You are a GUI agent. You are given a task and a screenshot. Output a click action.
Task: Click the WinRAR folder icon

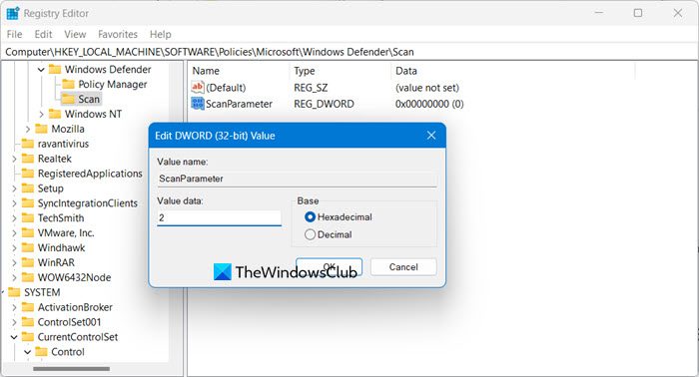[28, 262]
